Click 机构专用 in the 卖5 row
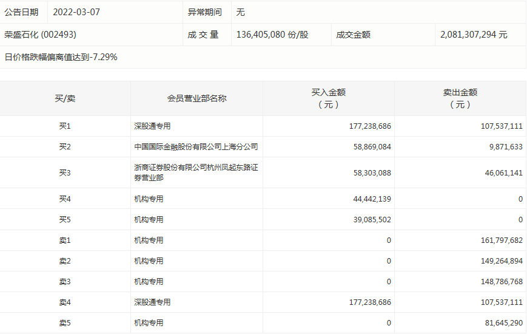The image size is (527, 334). tap(149, 322)
